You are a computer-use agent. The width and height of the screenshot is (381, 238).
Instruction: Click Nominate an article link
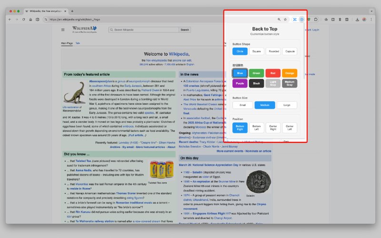tap(258, 151)
